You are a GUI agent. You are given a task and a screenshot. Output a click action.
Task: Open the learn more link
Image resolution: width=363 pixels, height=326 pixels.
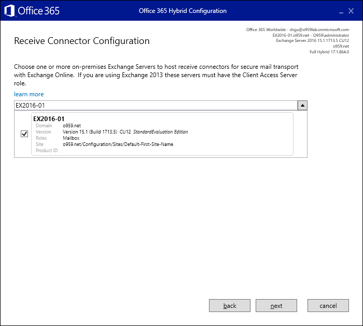point(29,94)
